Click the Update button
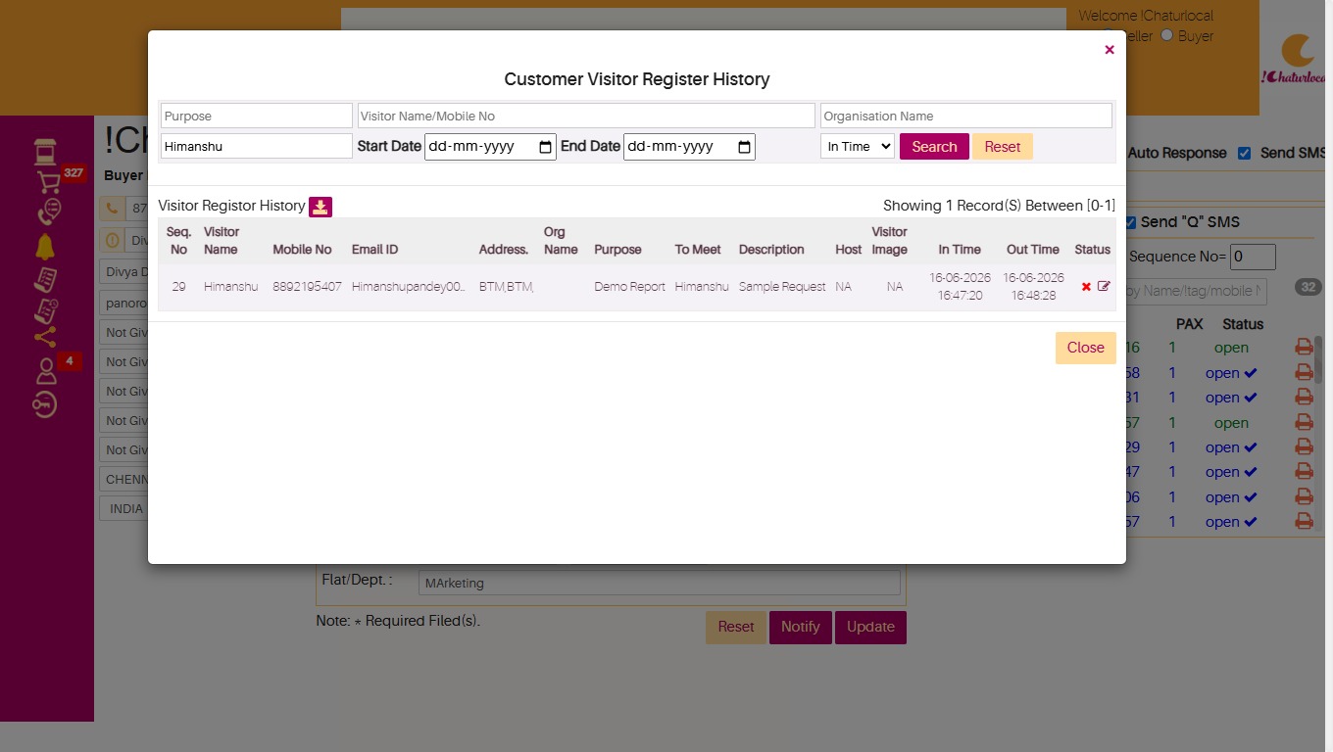 click(x=870, y=627)
